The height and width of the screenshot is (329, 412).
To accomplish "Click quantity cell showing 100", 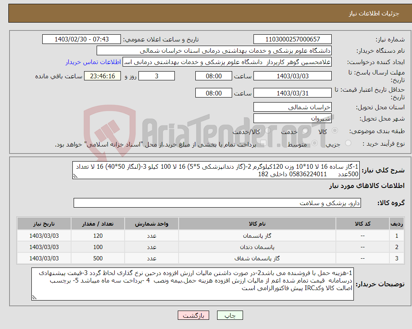I will point(98,247).
